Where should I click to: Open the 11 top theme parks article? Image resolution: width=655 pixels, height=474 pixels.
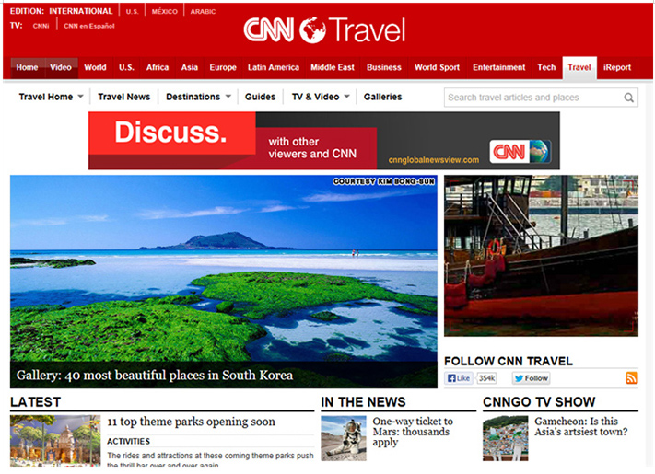point(191,422)
